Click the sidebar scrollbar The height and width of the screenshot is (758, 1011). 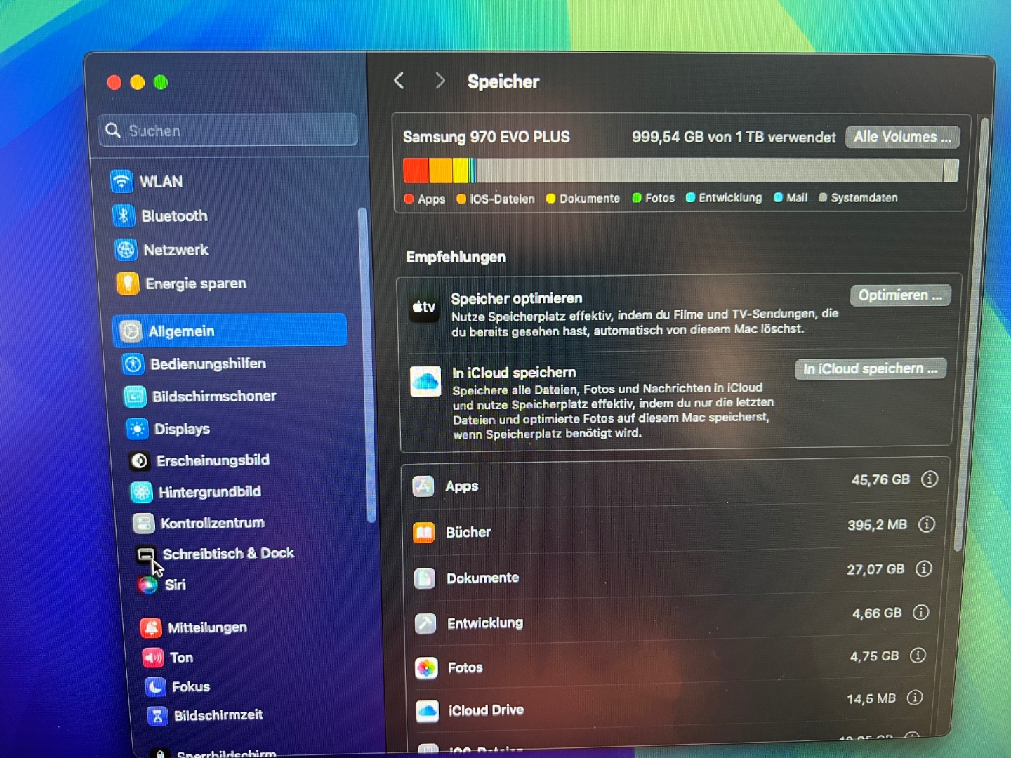pyautogui.click(x=366, y=365)
